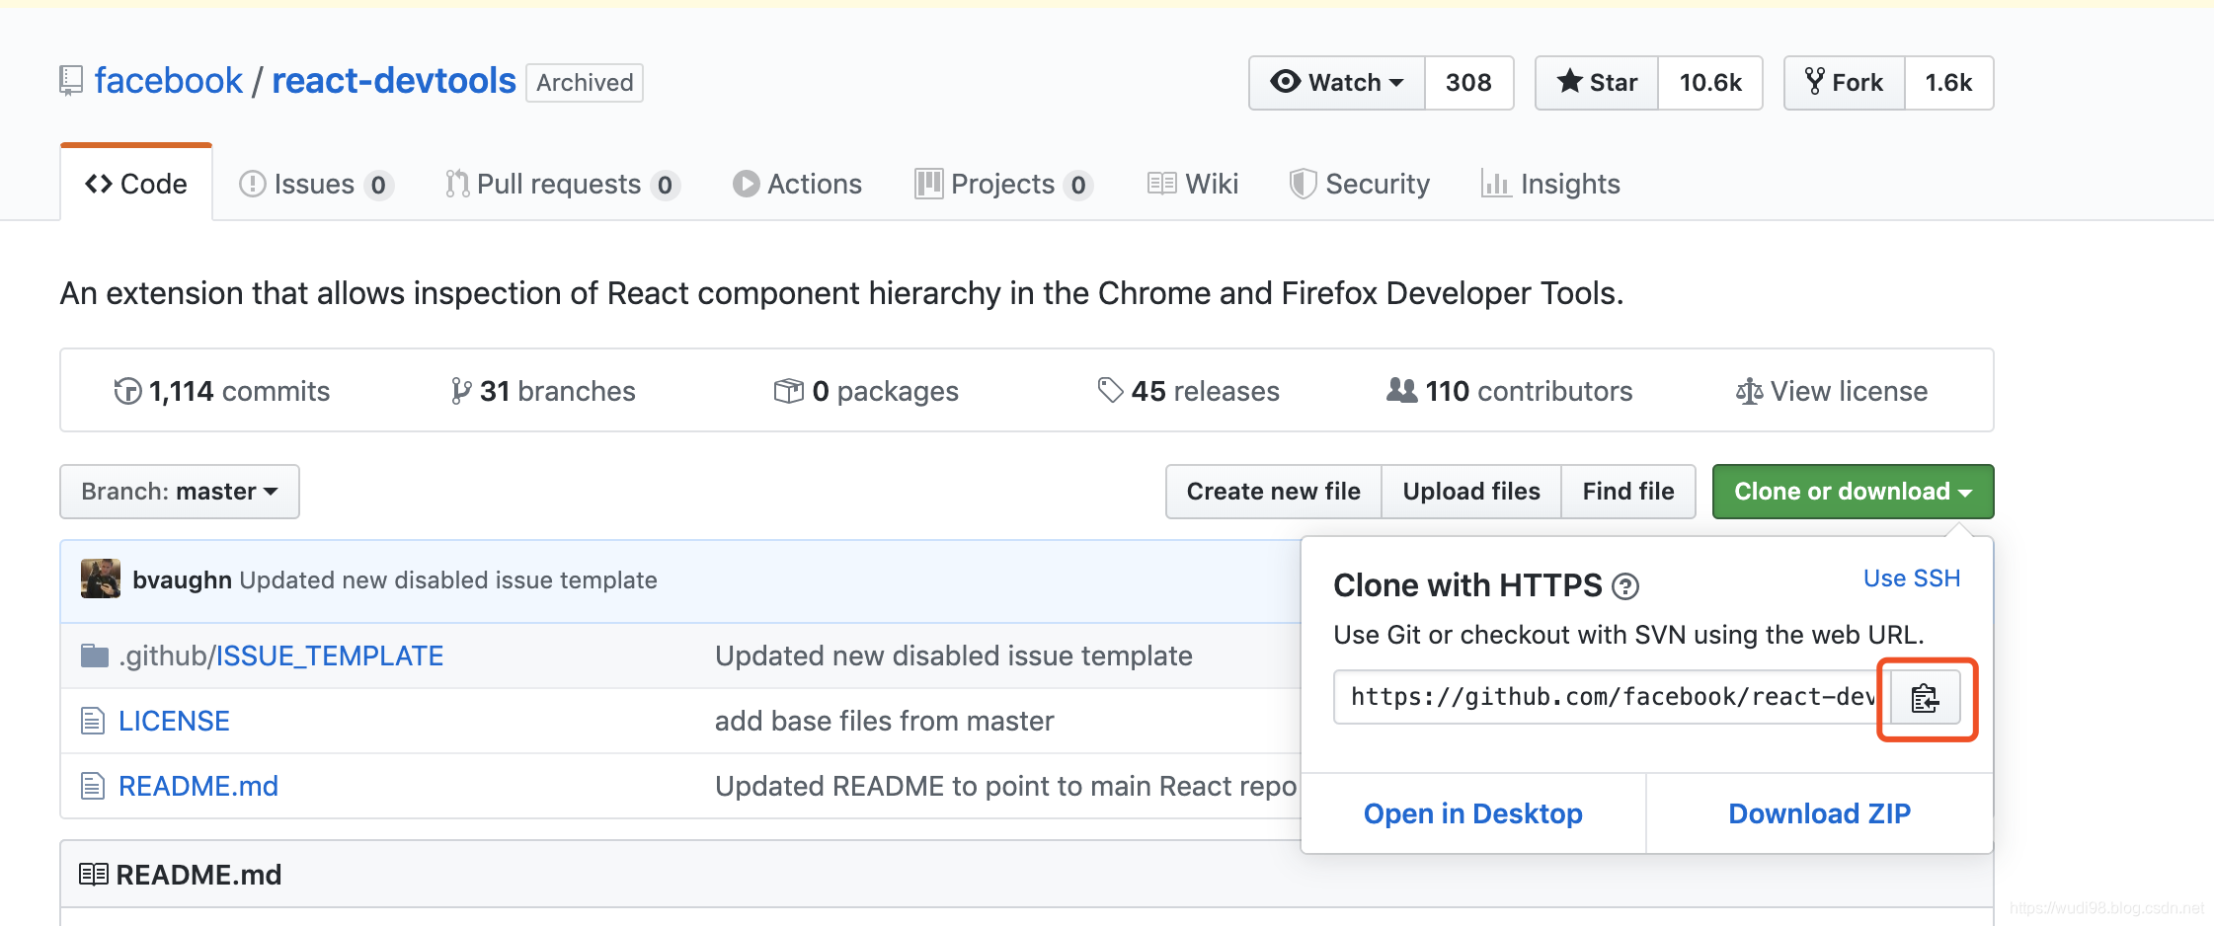The height and width of the screenshot is (926, 2214).
Task: Open the Wiki tab
Action: pyautogui.click(x=1193, y=184)
